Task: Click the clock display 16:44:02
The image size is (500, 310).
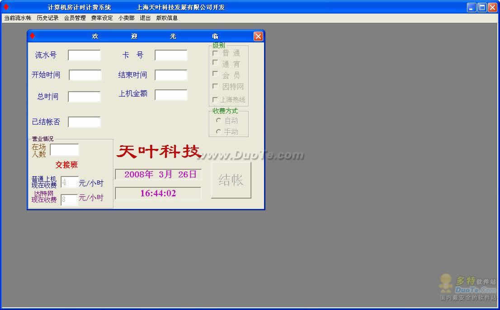Action: point(158,193)
